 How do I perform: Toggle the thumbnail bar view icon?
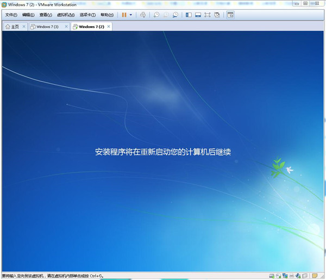(x=198, y=15)
